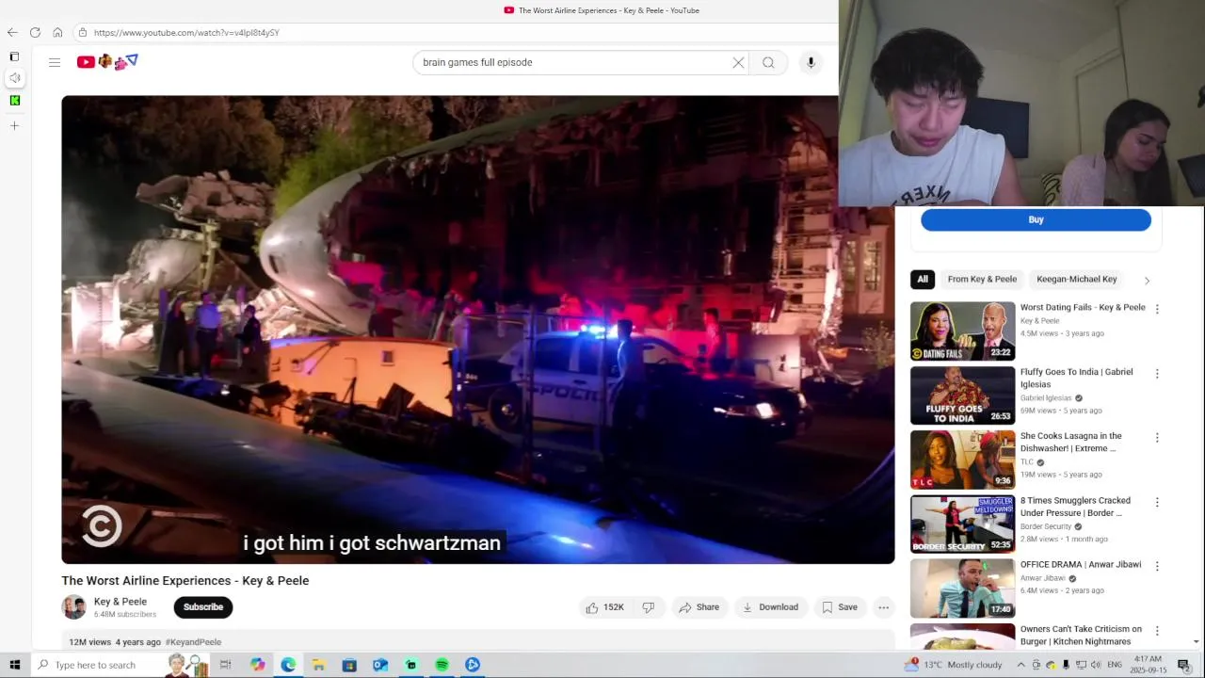Subscribe to Key & Peele channel
The image size is (1205, 678).
click(203, 607)
